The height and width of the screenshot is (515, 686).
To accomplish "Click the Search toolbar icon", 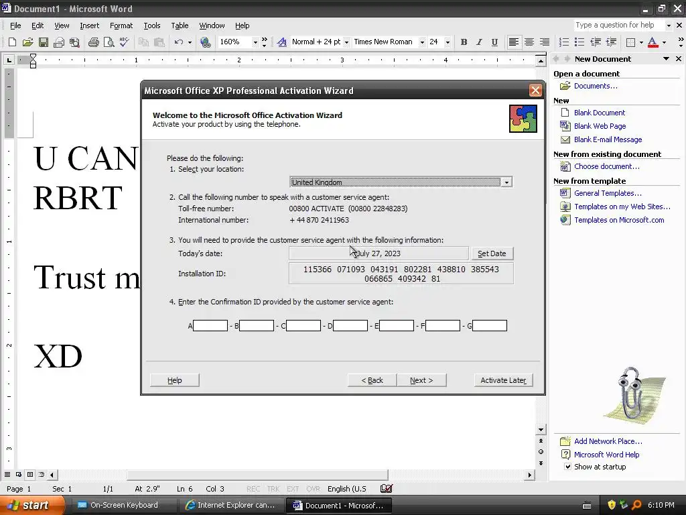I will point(75,42).
